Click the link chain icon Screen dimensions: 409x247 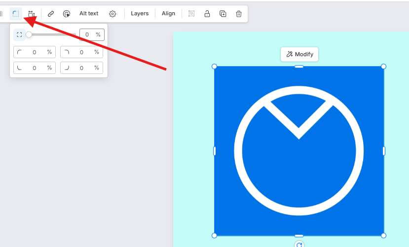coord(51,14)
